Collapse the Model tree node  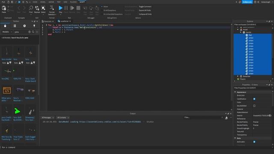(238, 30)
